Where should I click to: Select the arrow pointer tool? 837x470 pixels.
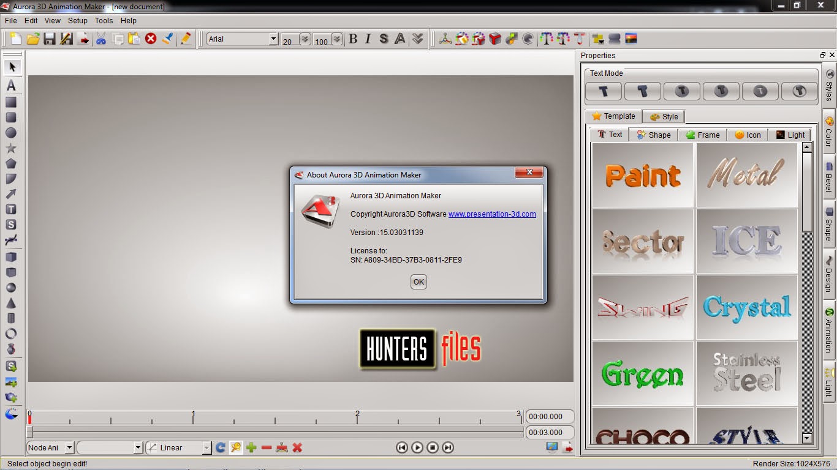(x=11, y=67)
